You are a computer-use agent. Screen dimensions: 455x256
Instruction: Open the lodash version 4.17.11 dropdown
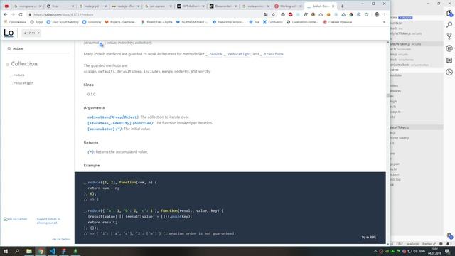[31, 33]
